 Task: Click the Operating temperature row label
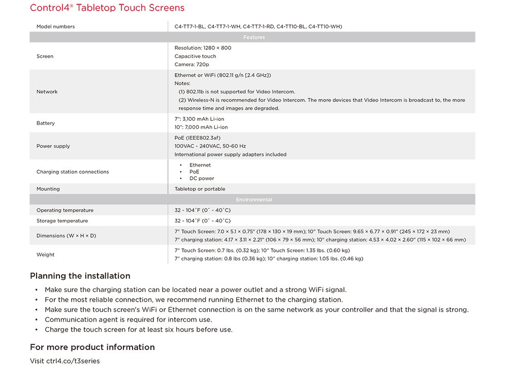tap(65, 210)
